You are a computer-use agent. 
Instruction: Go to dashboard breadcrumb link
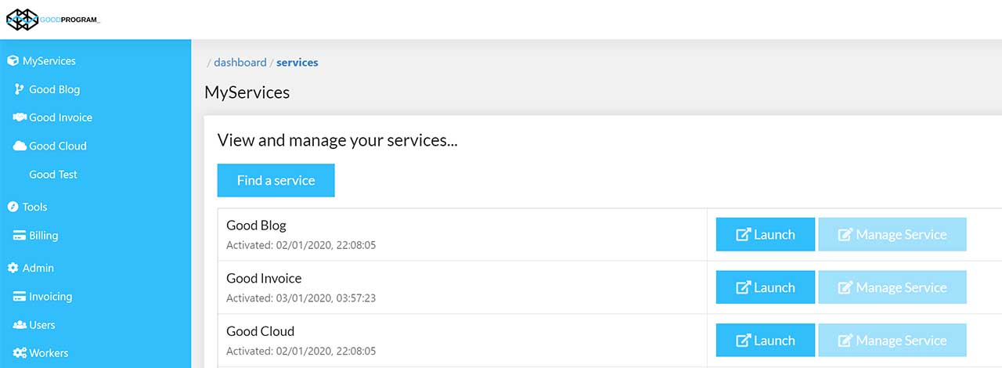pos(240,63)
